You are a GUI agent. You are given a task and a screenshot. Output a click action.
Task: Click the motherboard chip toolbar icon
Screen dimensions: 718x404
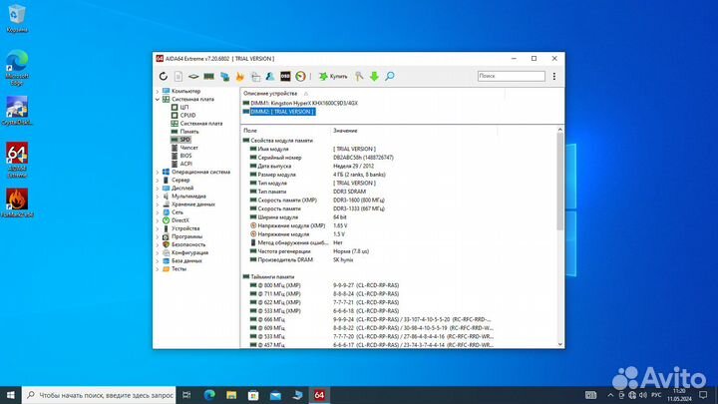[193, 77]
